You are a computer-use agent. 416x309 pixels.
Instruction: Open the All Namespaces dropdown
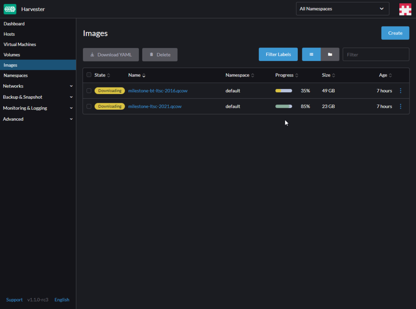click(x=342, y=9)
